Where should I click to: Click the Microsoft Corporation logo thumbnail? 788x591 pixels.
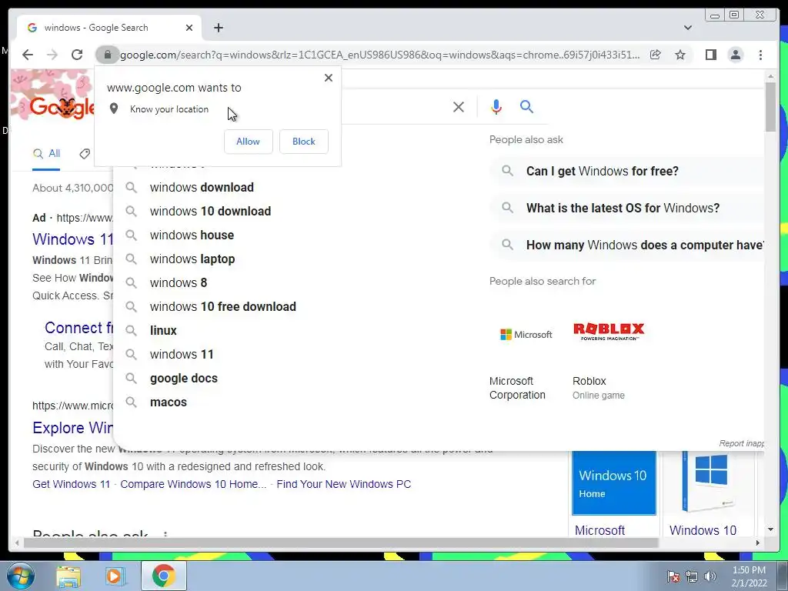click(x=526, y=334)
